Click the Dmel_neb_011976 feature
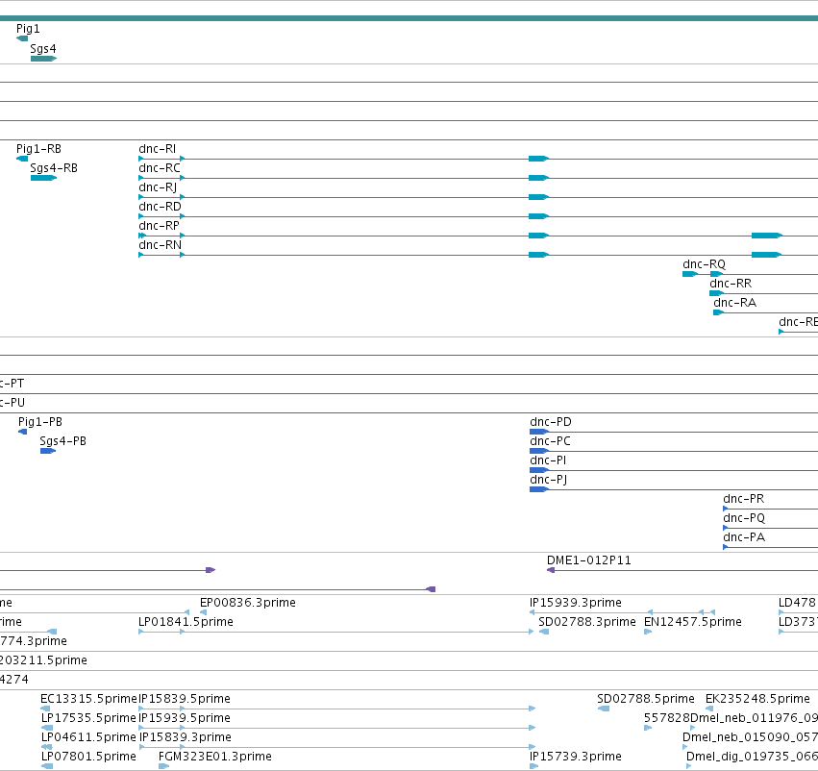The height and width of the screenshot is (771, 818). 692,728
